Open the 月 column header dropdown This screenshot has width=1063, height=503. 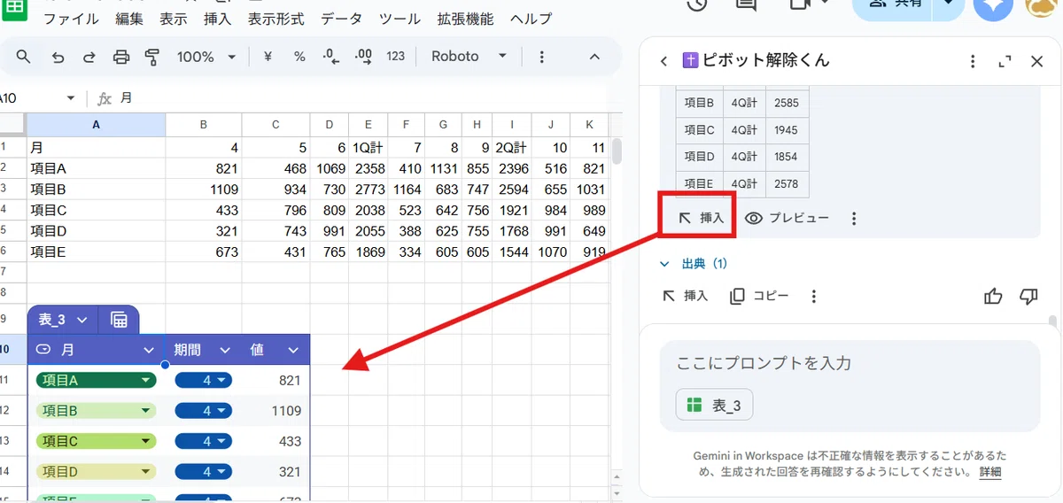(x=149, y=350)
